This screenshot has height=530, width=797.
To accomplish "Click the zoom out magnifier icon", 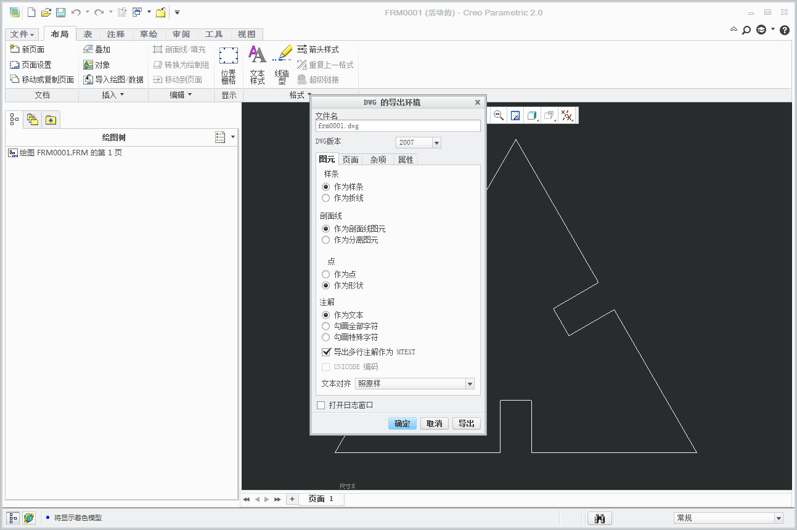I will pos(499,115).
